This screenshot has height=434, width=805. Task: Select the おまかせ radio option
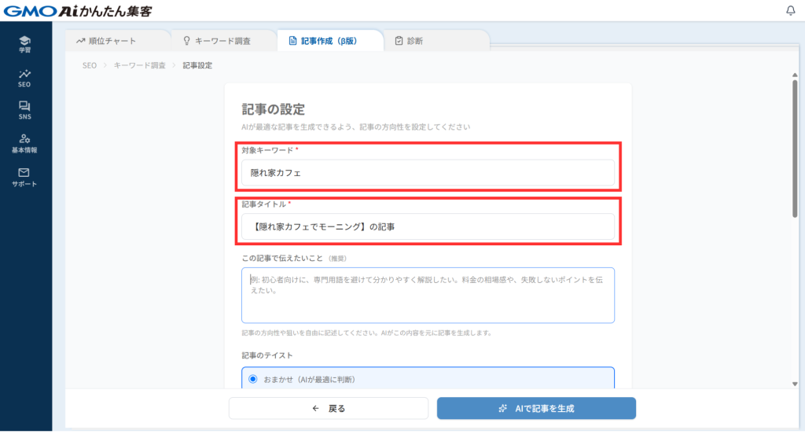pos(252,379)
